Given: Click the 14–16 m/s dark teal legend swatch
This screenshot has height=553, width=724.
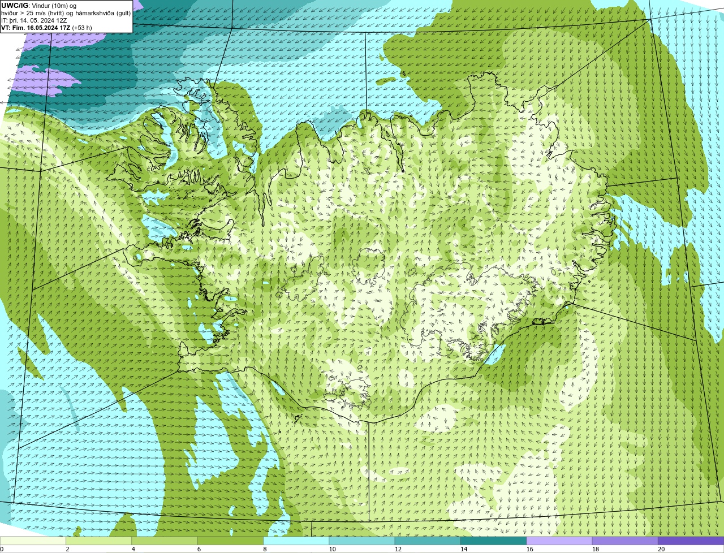Looking at the screenshot, I should [x=493, y=541].
